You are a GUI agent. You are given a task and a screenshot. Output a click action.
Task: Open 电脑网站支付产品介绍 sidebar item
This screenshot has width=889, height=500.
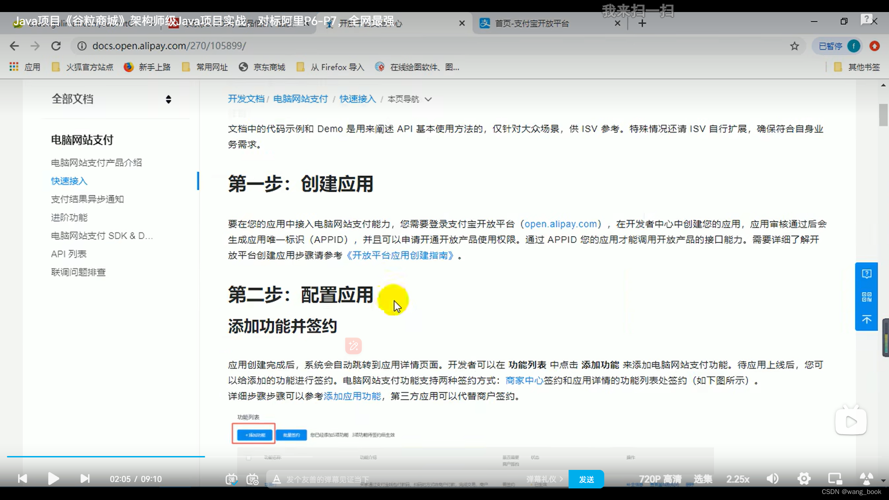pyautogui.click(x=96, y=162)
